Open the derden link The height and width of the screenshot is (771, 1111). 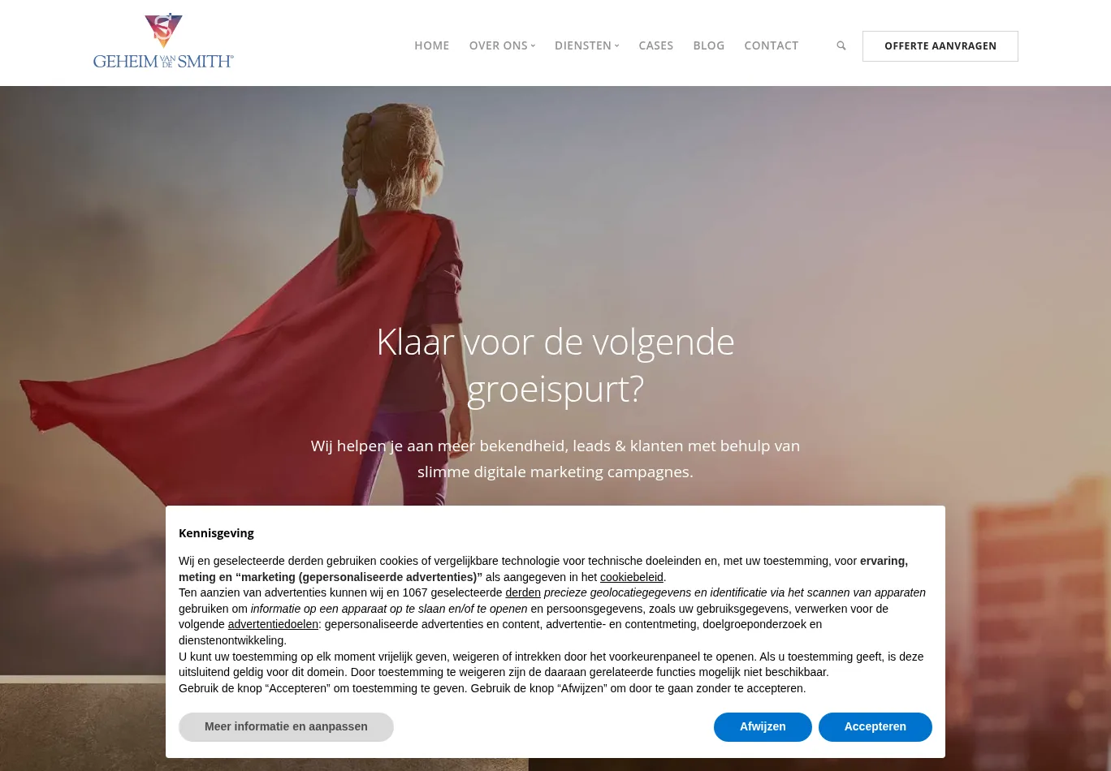[x=523, y=592]
